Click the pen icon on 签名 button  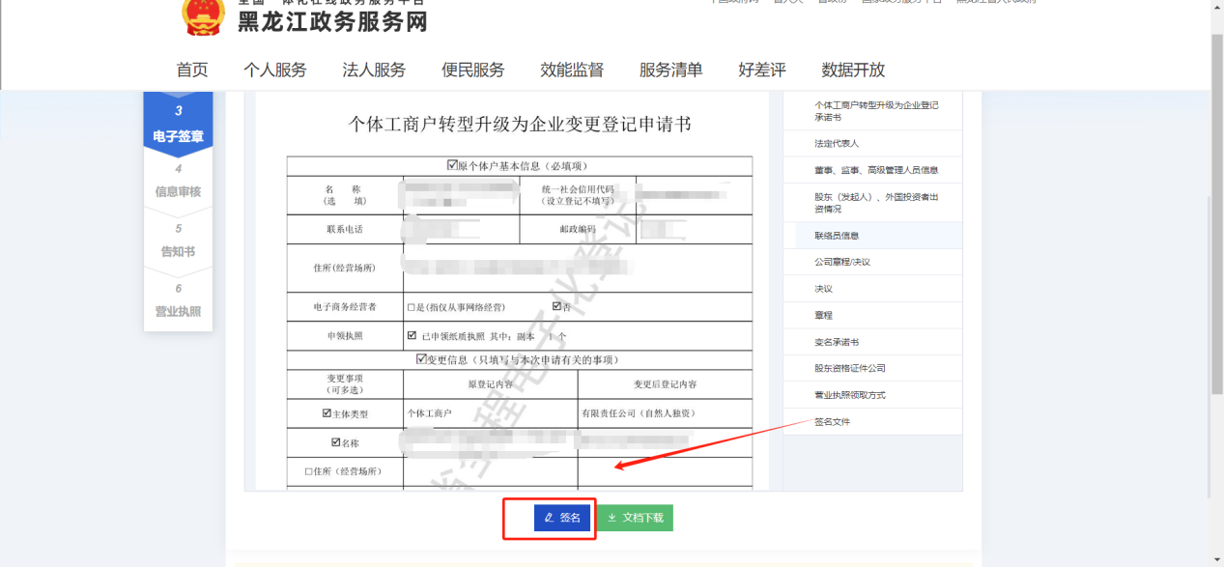(x=549, y=518)
